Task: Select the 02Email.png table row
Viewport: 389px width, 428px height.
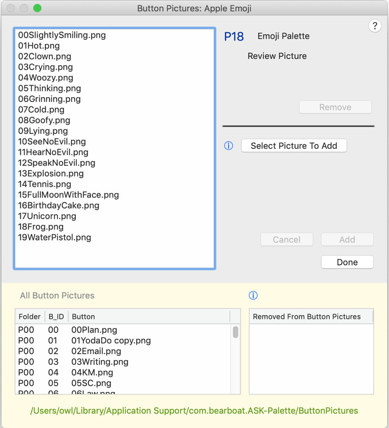Action: click(x=96, y=351)
